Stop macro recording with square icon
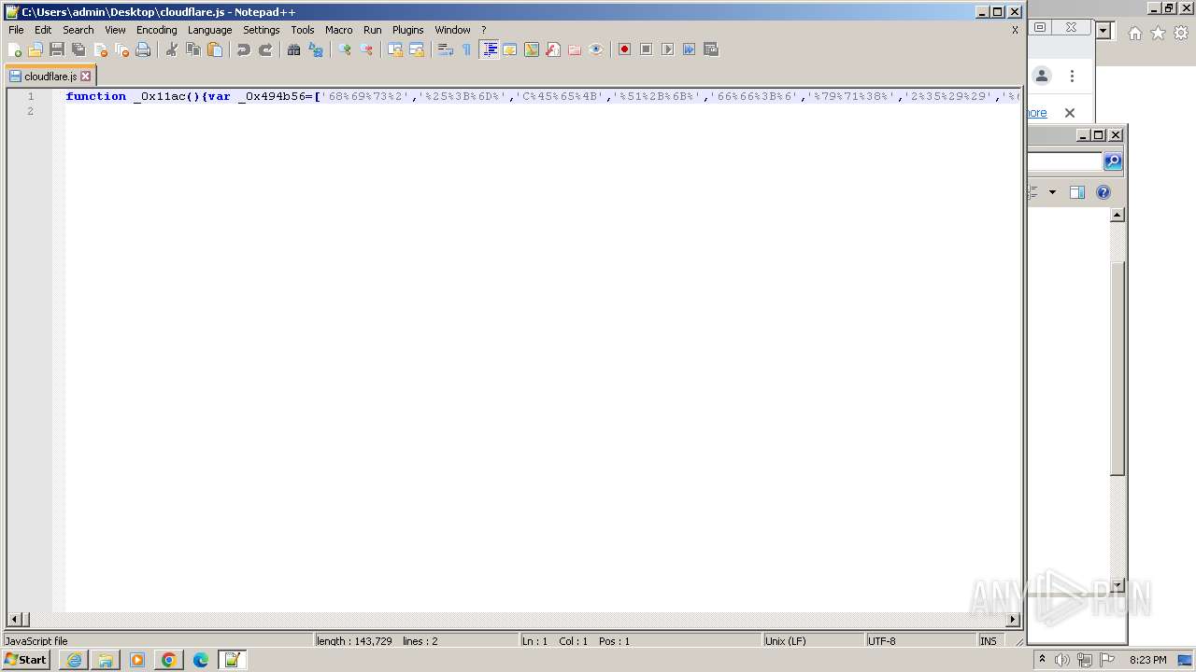1196x672 pixels. pos(647,49)
